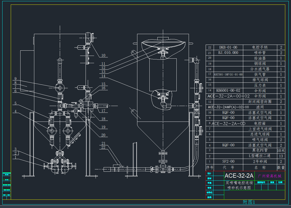
Task: Click the 10米 quantity cell
Action: [x=281, y=151]
